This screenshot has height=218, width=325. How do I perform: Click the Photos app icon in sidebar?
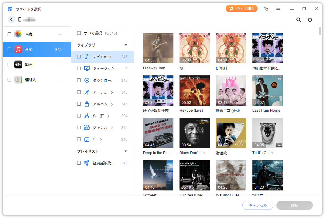[18, 34]
